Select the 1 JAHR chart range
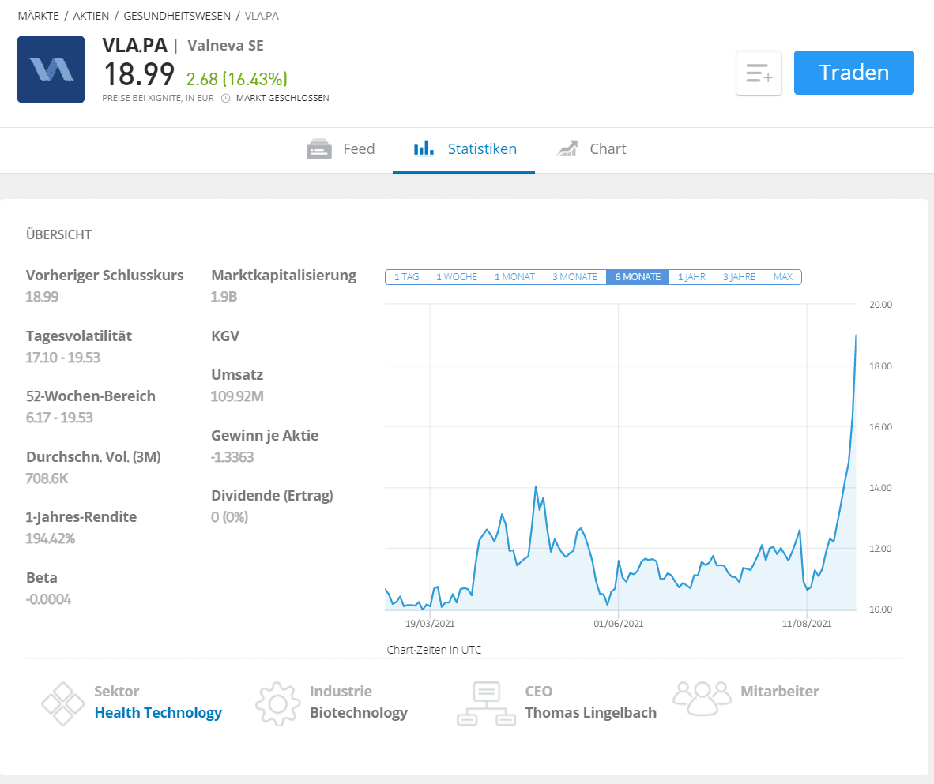The image size is (934, 784). click(691, 277)
